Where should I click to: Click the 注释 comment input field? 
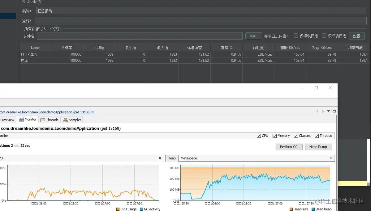coord(201,21)
